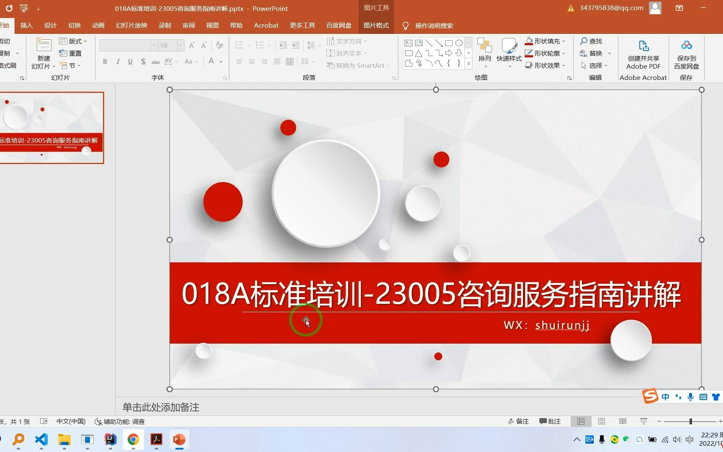Start slideshow from status bar icon
The width and height of the screenshot is (723, 452).
coord(643,421)
